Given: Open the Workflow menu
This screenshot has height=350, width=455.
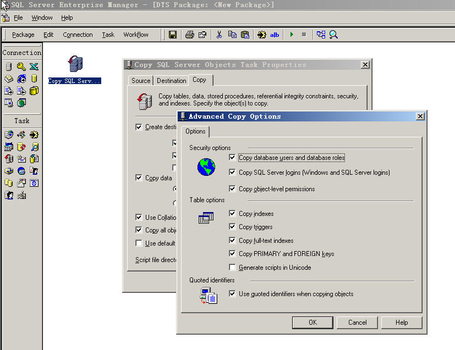Looking at the screenshot, I should pos(136,35).
